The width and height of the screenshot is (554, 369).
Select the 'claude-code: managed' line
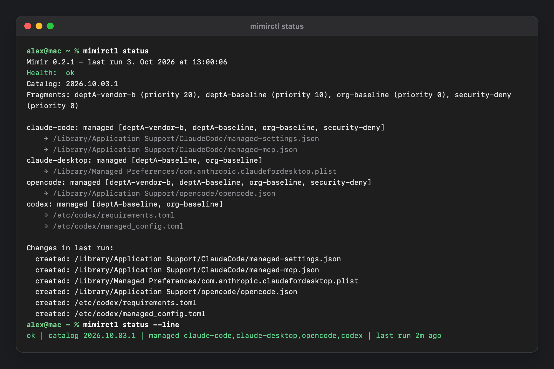click(x=206, y=127)
